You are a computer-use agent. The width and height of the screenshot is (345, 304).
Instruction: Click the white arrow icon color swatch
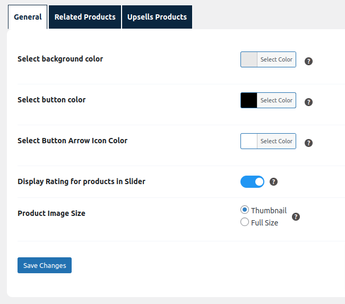[249, 141]
